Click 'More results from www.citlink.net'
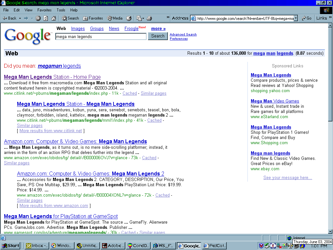Viewport: 333px width, 250px height. click(x=50, y=131)
